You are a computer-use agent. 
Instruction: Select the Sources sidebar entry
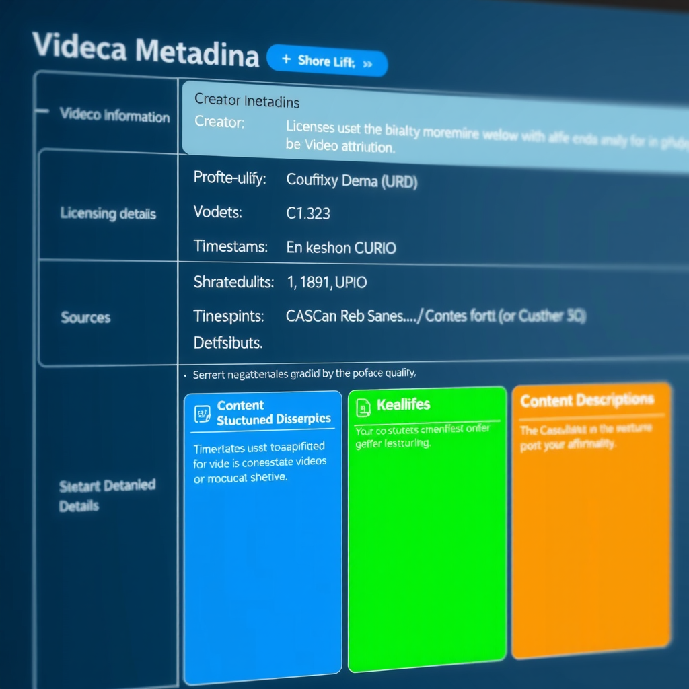click(85, 317)
